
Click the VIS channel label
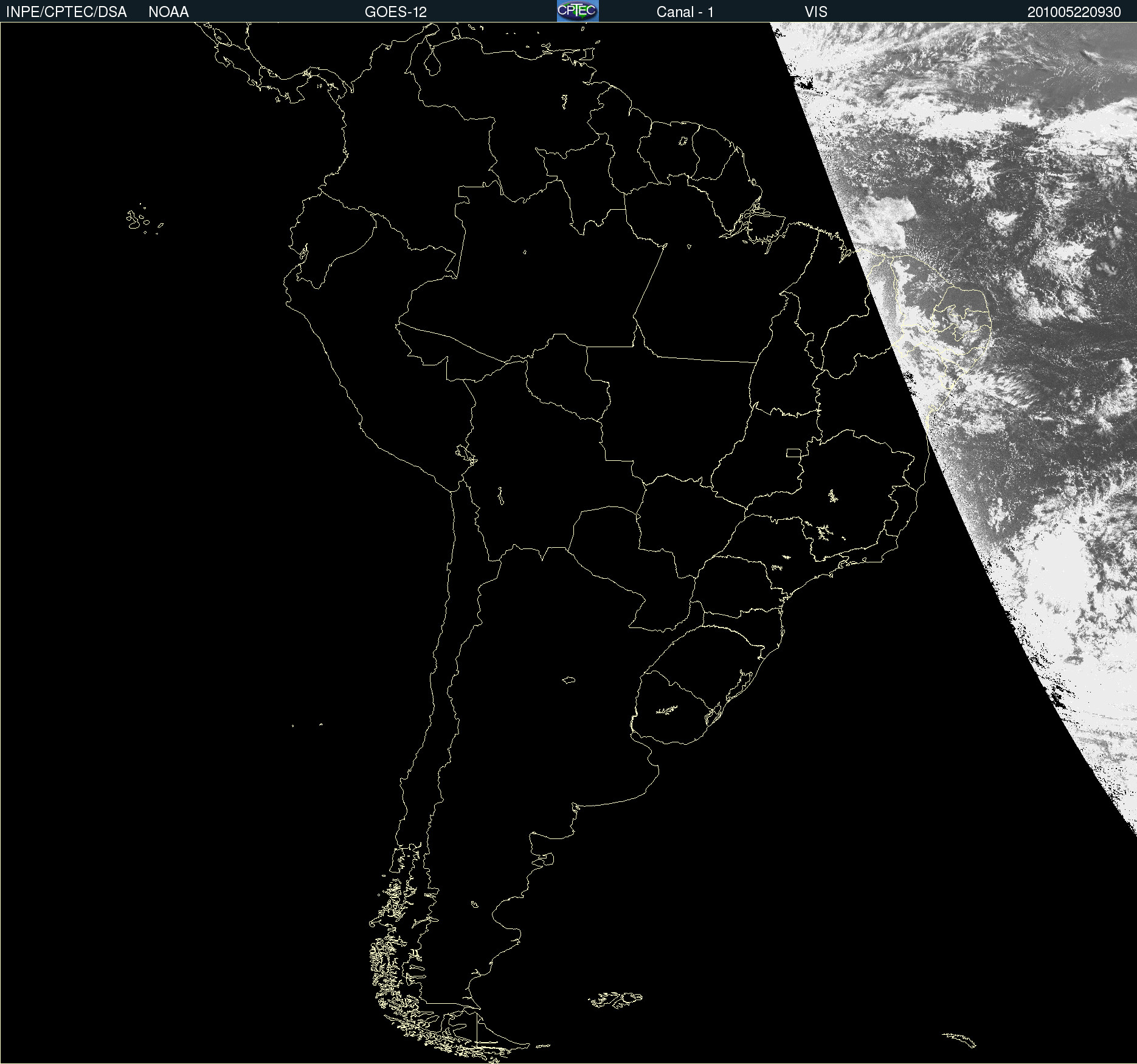pyautogui.click(x=816, y=12)
